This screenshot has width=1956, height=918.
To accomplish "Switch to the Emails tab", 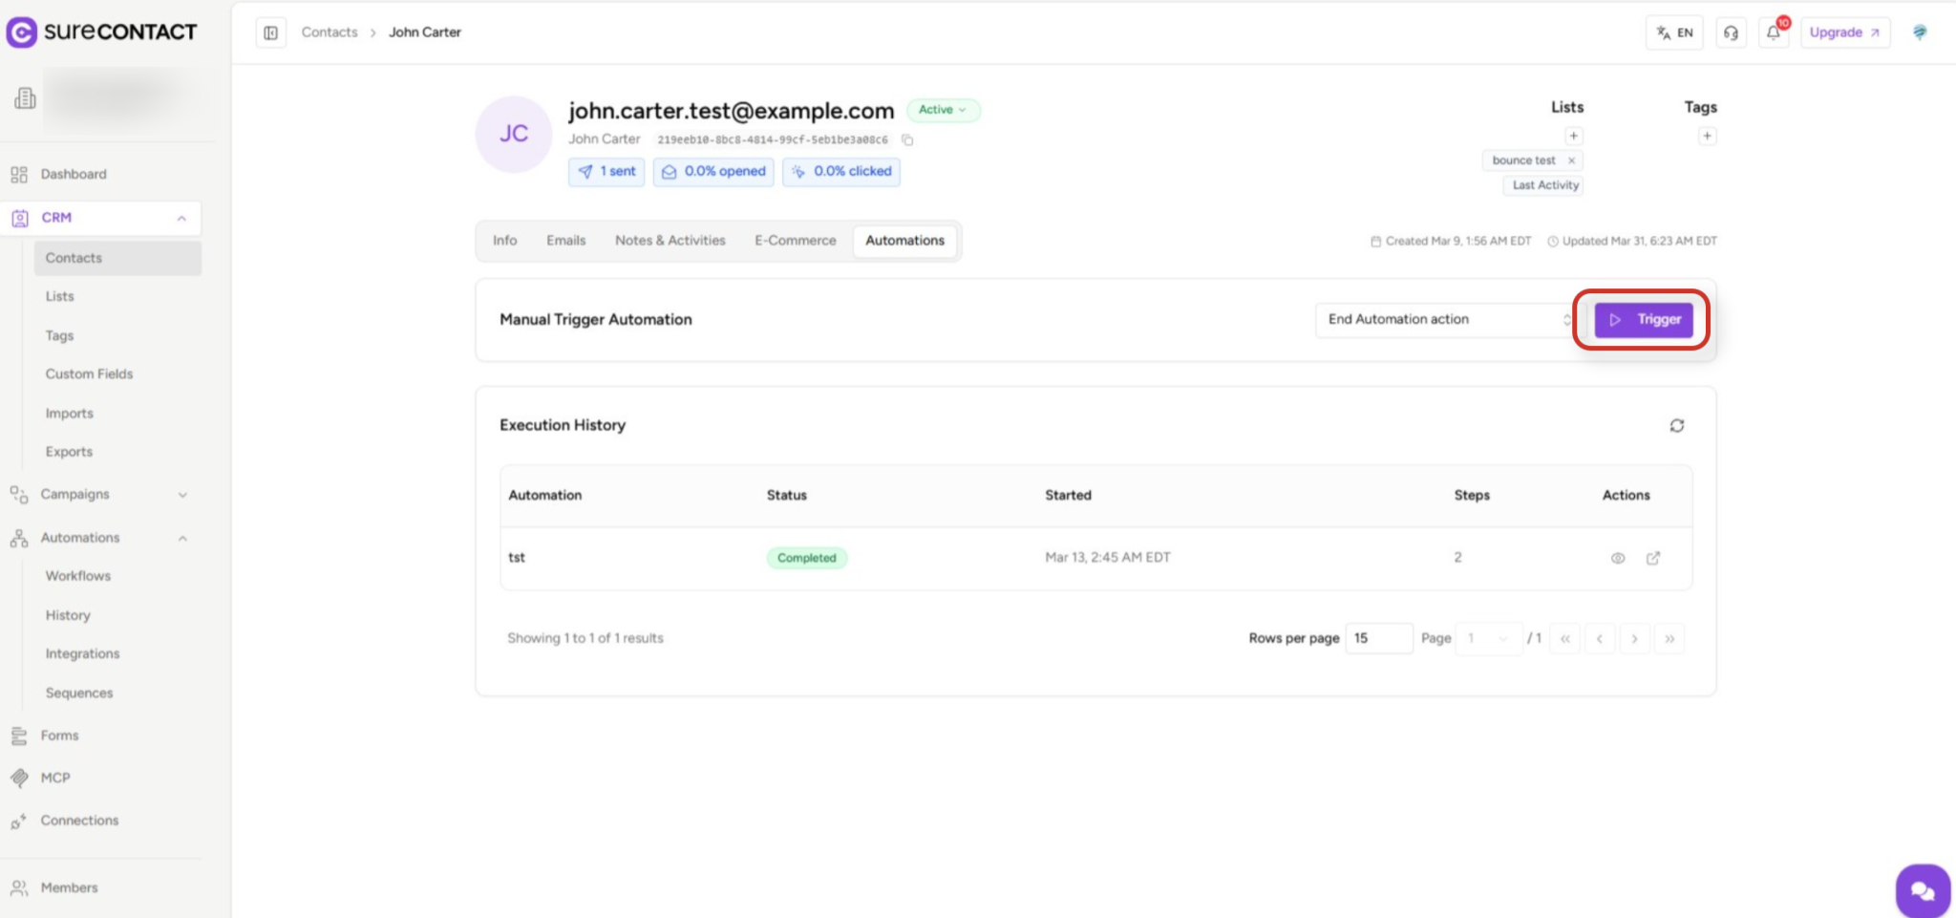I will 566,241.
